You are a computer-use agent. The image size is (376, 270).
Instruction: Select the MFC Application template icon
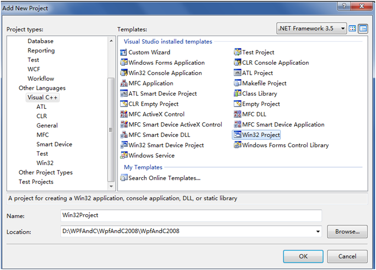tap(124, 83)
